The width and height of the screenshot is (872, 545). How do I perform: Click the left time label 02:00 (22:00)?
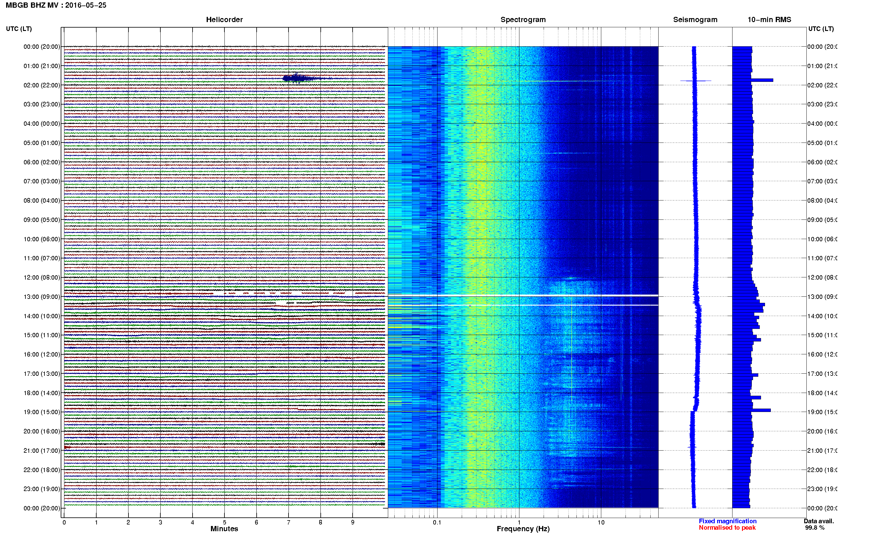(x=42, y=85)
